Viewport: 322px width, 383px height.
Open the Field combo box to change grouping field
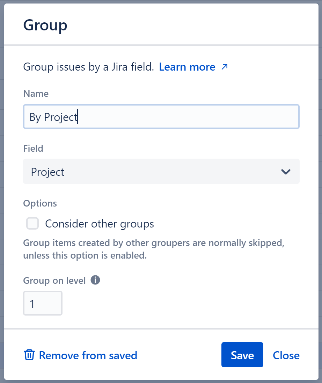tap(161, 172)
